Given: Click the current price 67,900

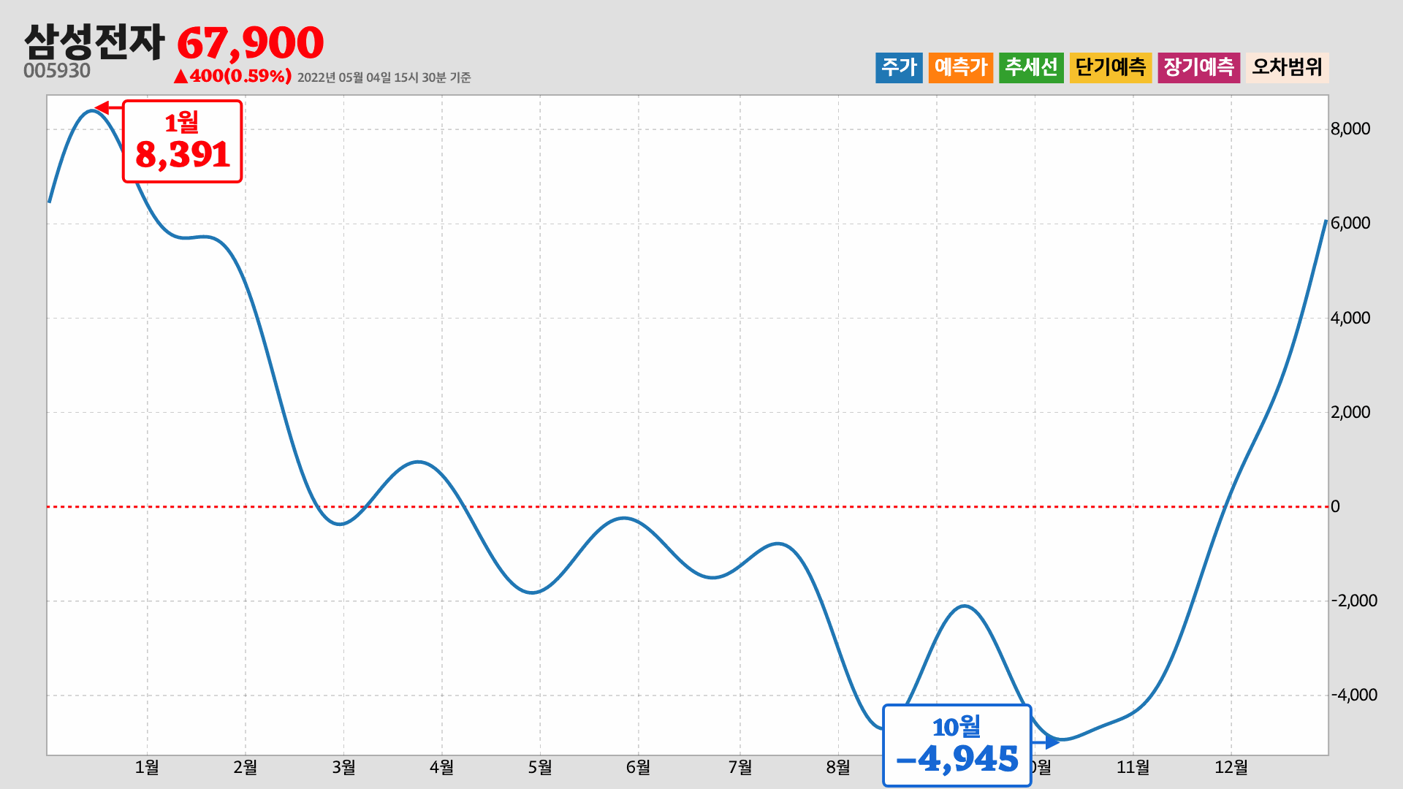Looking at the screenshot, I should coord(250,43).
